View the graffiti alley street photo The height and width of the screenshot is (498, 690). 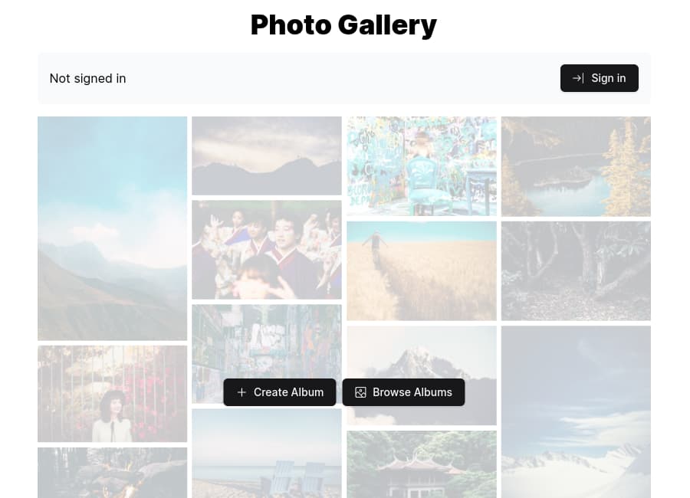(267, 342)
